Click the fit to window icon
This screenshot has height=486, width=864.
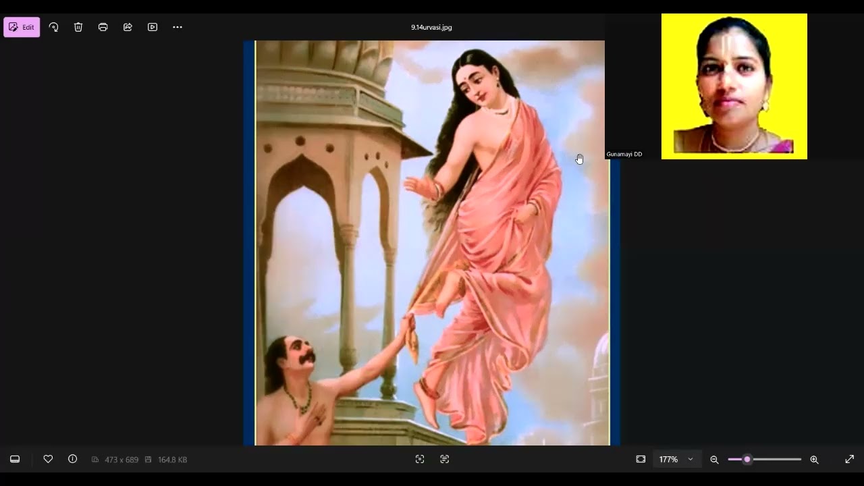(x=641, y=459)
